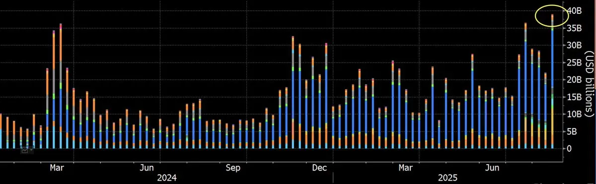Screen dimensions: 596x184
Task: Click the 35B y-axis label
Action: pos(575,28)
